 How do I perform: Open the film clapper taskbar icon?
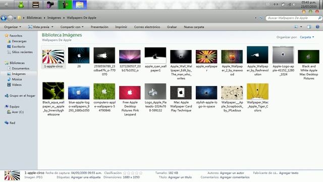click(36, 5)
